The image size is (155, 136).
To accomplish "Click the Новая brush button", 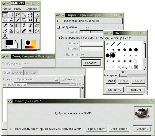I will (x=111, y=81).
